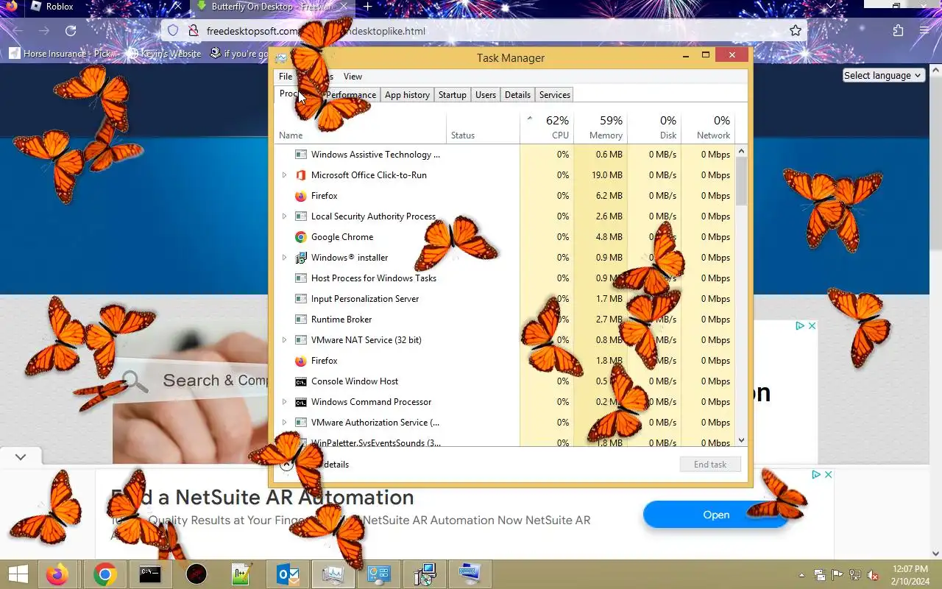Image resolution: width=942 pixels, height=589 pixels.
Task: Close the bottom banner ad with X
Action: (x=828, y=475)
